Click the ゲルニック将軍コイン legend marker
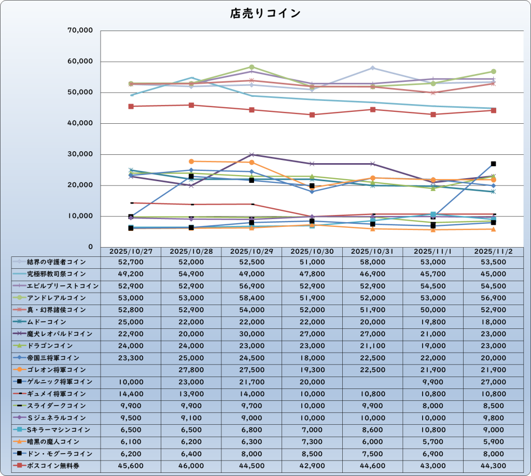 click(21, 382)
